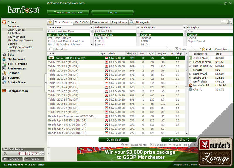Click the Preferences icon
234x168 pixels.
(4, 68)
